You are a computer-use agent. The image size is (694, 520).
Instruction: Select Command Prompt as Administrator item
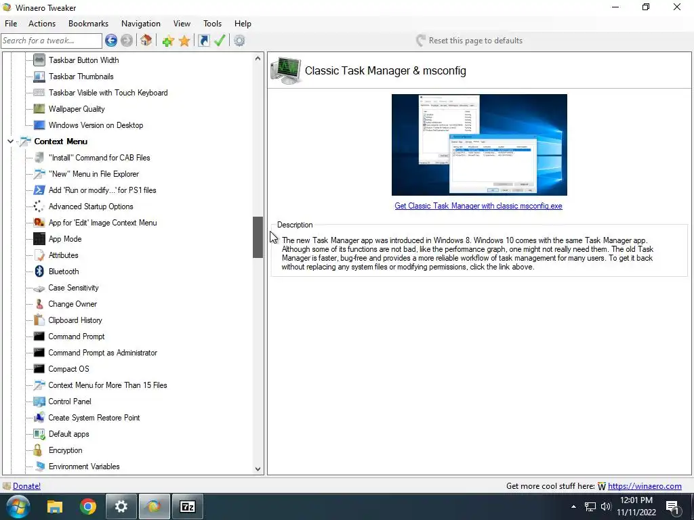[x=103, y=353]
